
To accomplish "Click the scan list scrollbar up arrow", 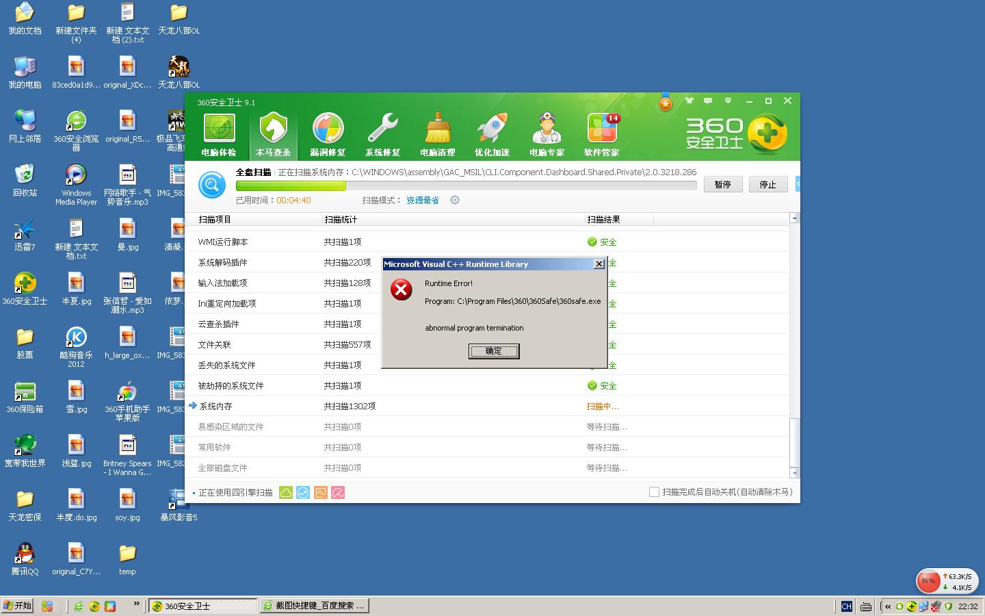I will (794, 218).
